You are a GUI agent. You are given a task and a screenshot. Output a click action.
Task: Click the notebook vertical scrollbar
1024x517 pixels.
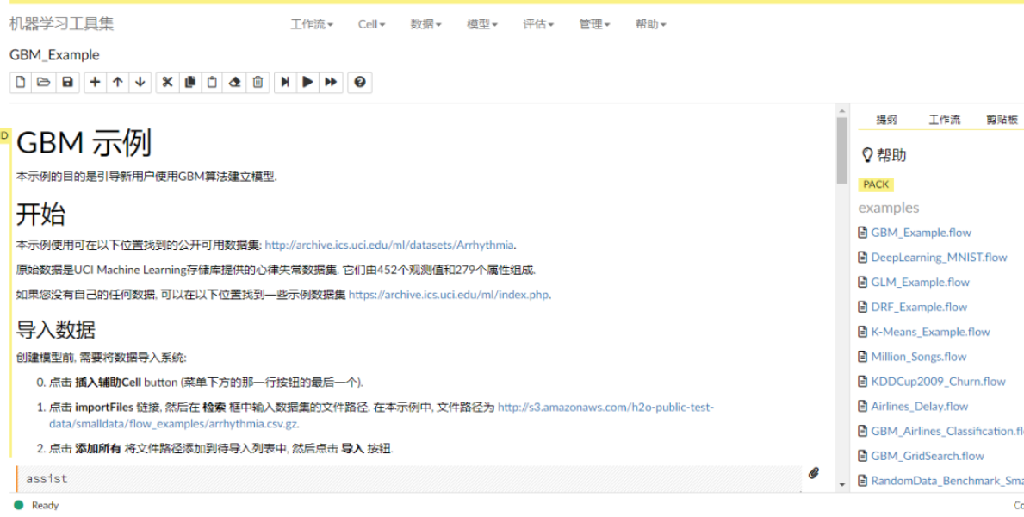click(842, 151)
